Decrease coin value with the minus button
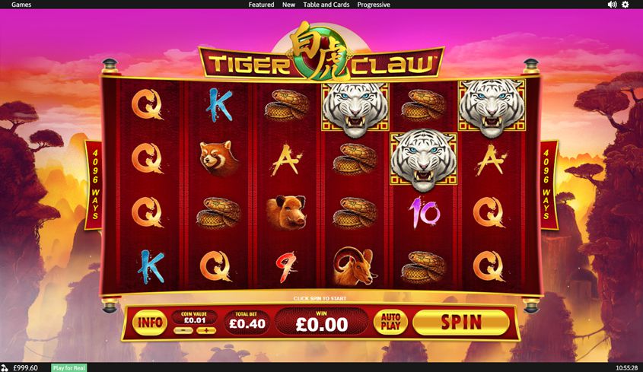643x372 pixels. (183, 330)
